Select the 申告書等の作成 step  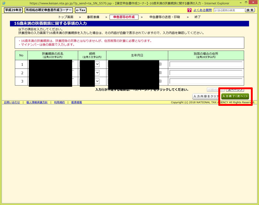point(124,17)
